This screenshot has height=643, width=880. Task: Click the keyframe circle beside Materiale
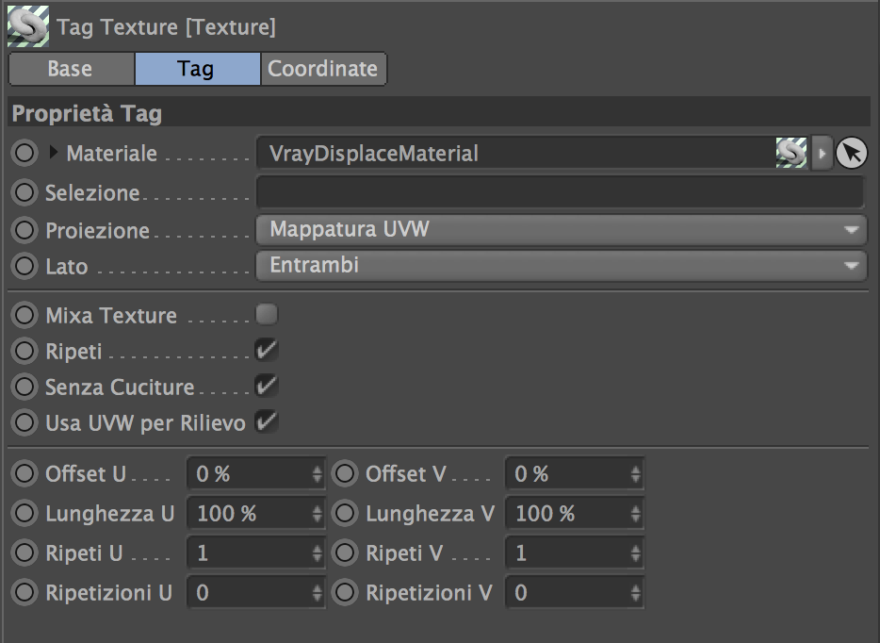(x=24, y=153)
